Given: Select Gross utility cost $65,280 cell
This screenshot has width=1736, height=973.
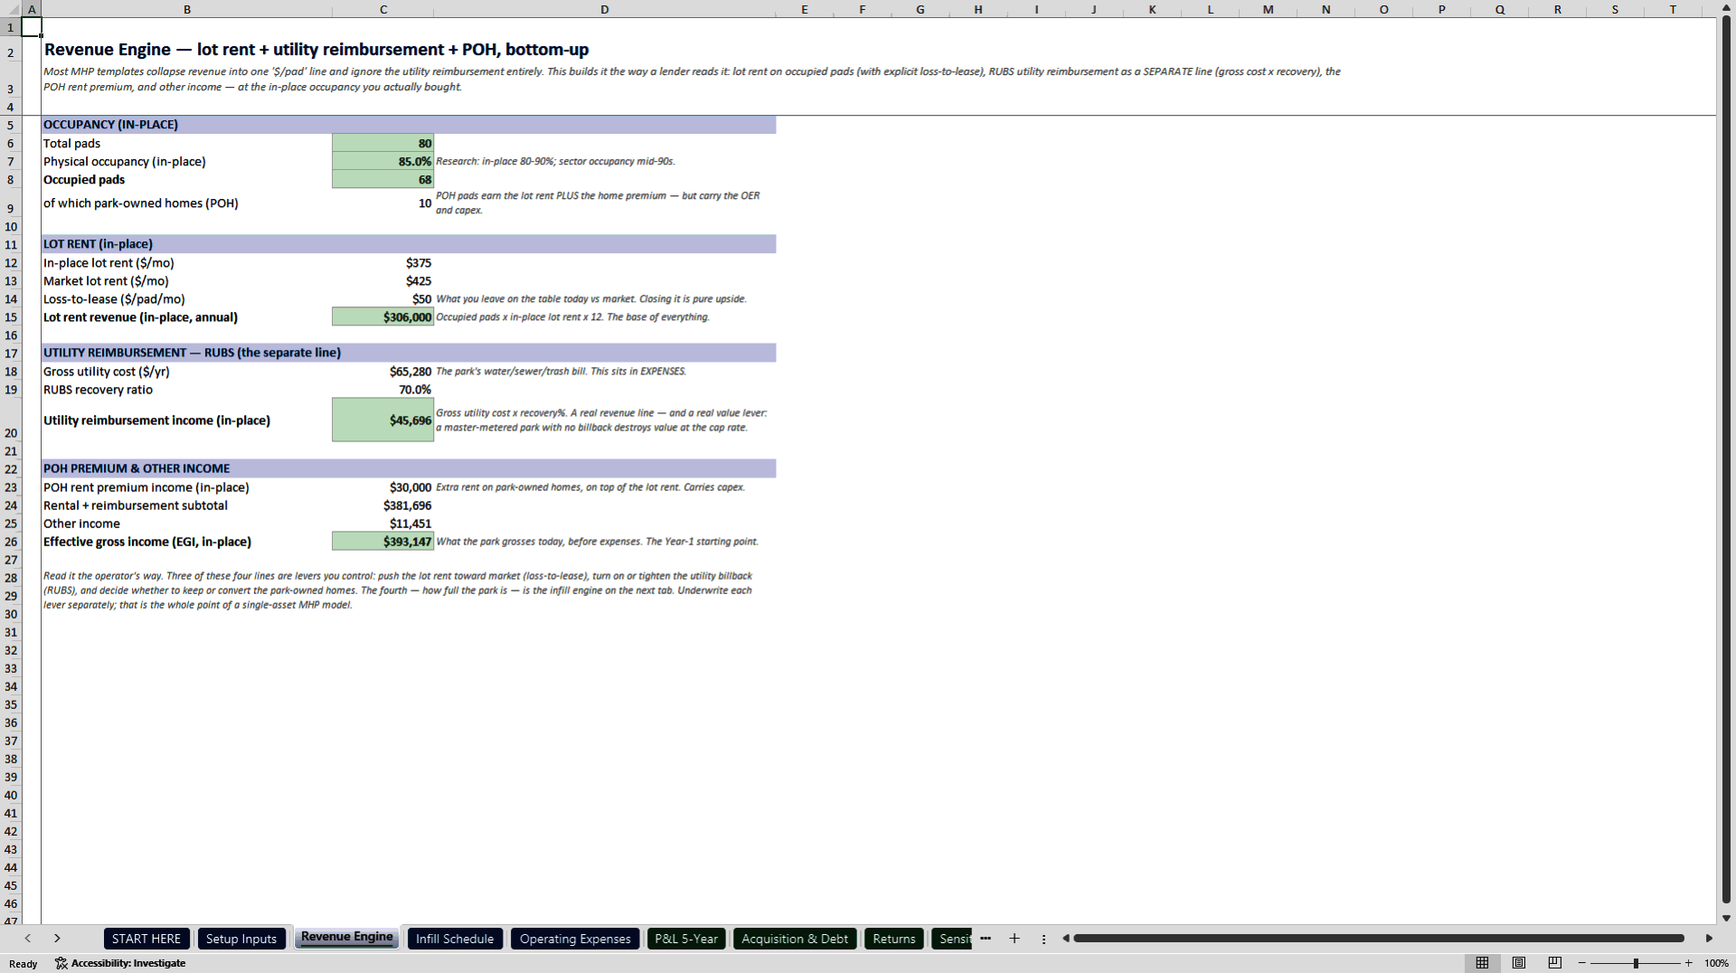Looking at the screenshot, I should coord(383,372).
